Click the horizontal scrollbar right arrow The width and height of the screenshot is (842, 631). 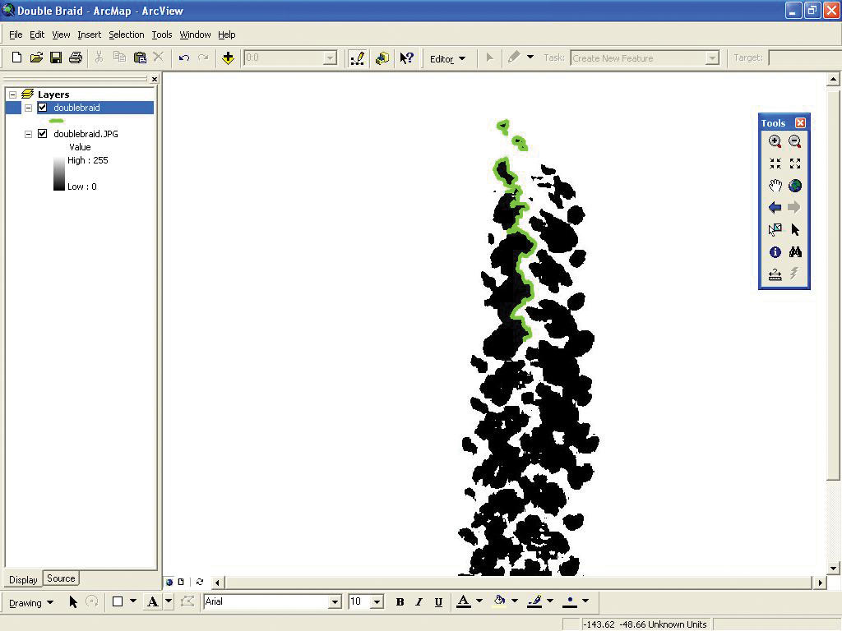click(820, 583)
